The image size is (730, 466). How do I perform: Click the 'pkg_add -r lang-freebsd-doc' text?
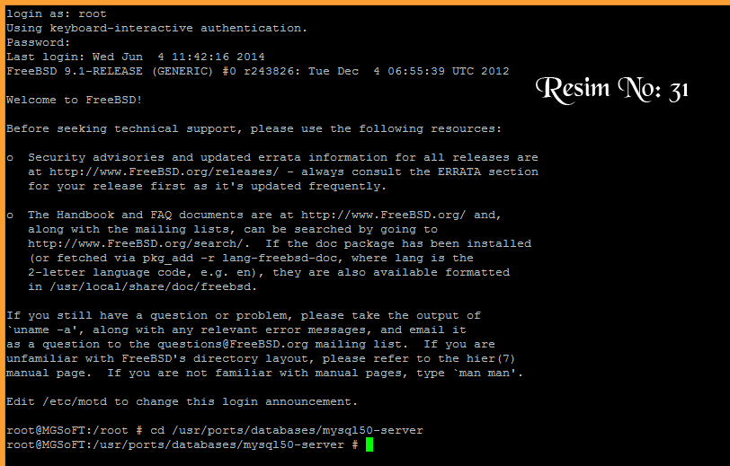click(240, 258)
